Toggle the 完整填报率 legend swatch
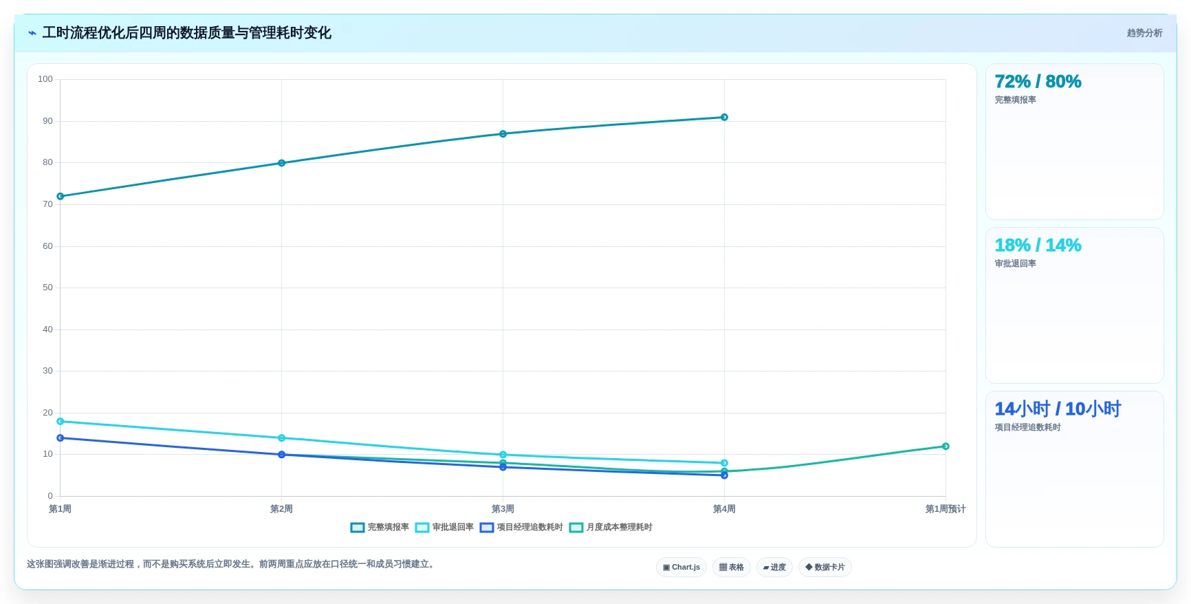The width and height of the screenshot is (1191, 604). tap(358, 528)
